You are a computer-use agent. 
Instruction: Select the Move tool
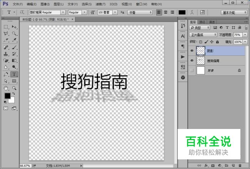[x=14, y=27]
